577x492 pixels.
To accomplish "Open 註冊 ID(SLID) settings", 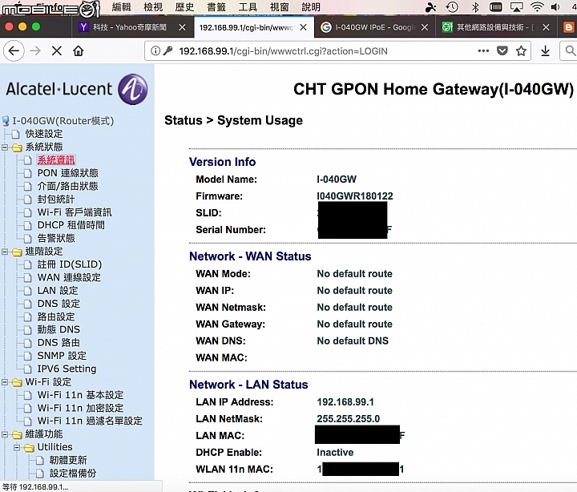I will coord(70,264).
